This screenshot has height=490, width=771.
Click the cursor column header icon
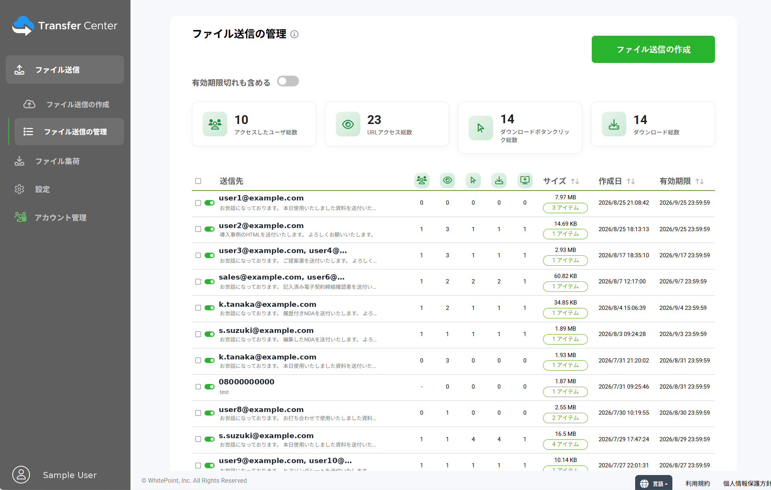click(x=473, y=180)
